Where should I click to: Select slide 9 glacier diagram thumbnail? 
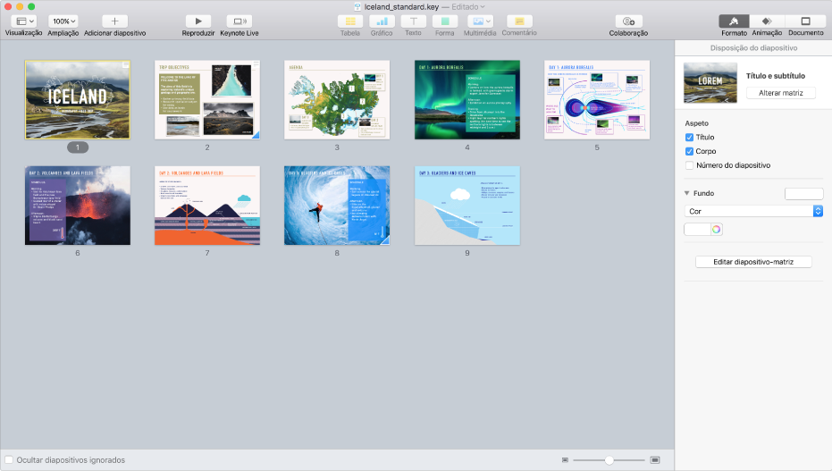click(466, 206)
